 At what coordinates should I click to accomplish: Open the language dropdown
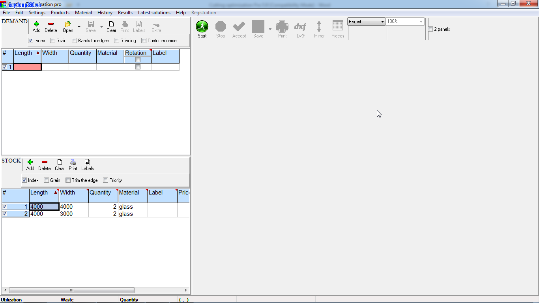coord(366,22)
